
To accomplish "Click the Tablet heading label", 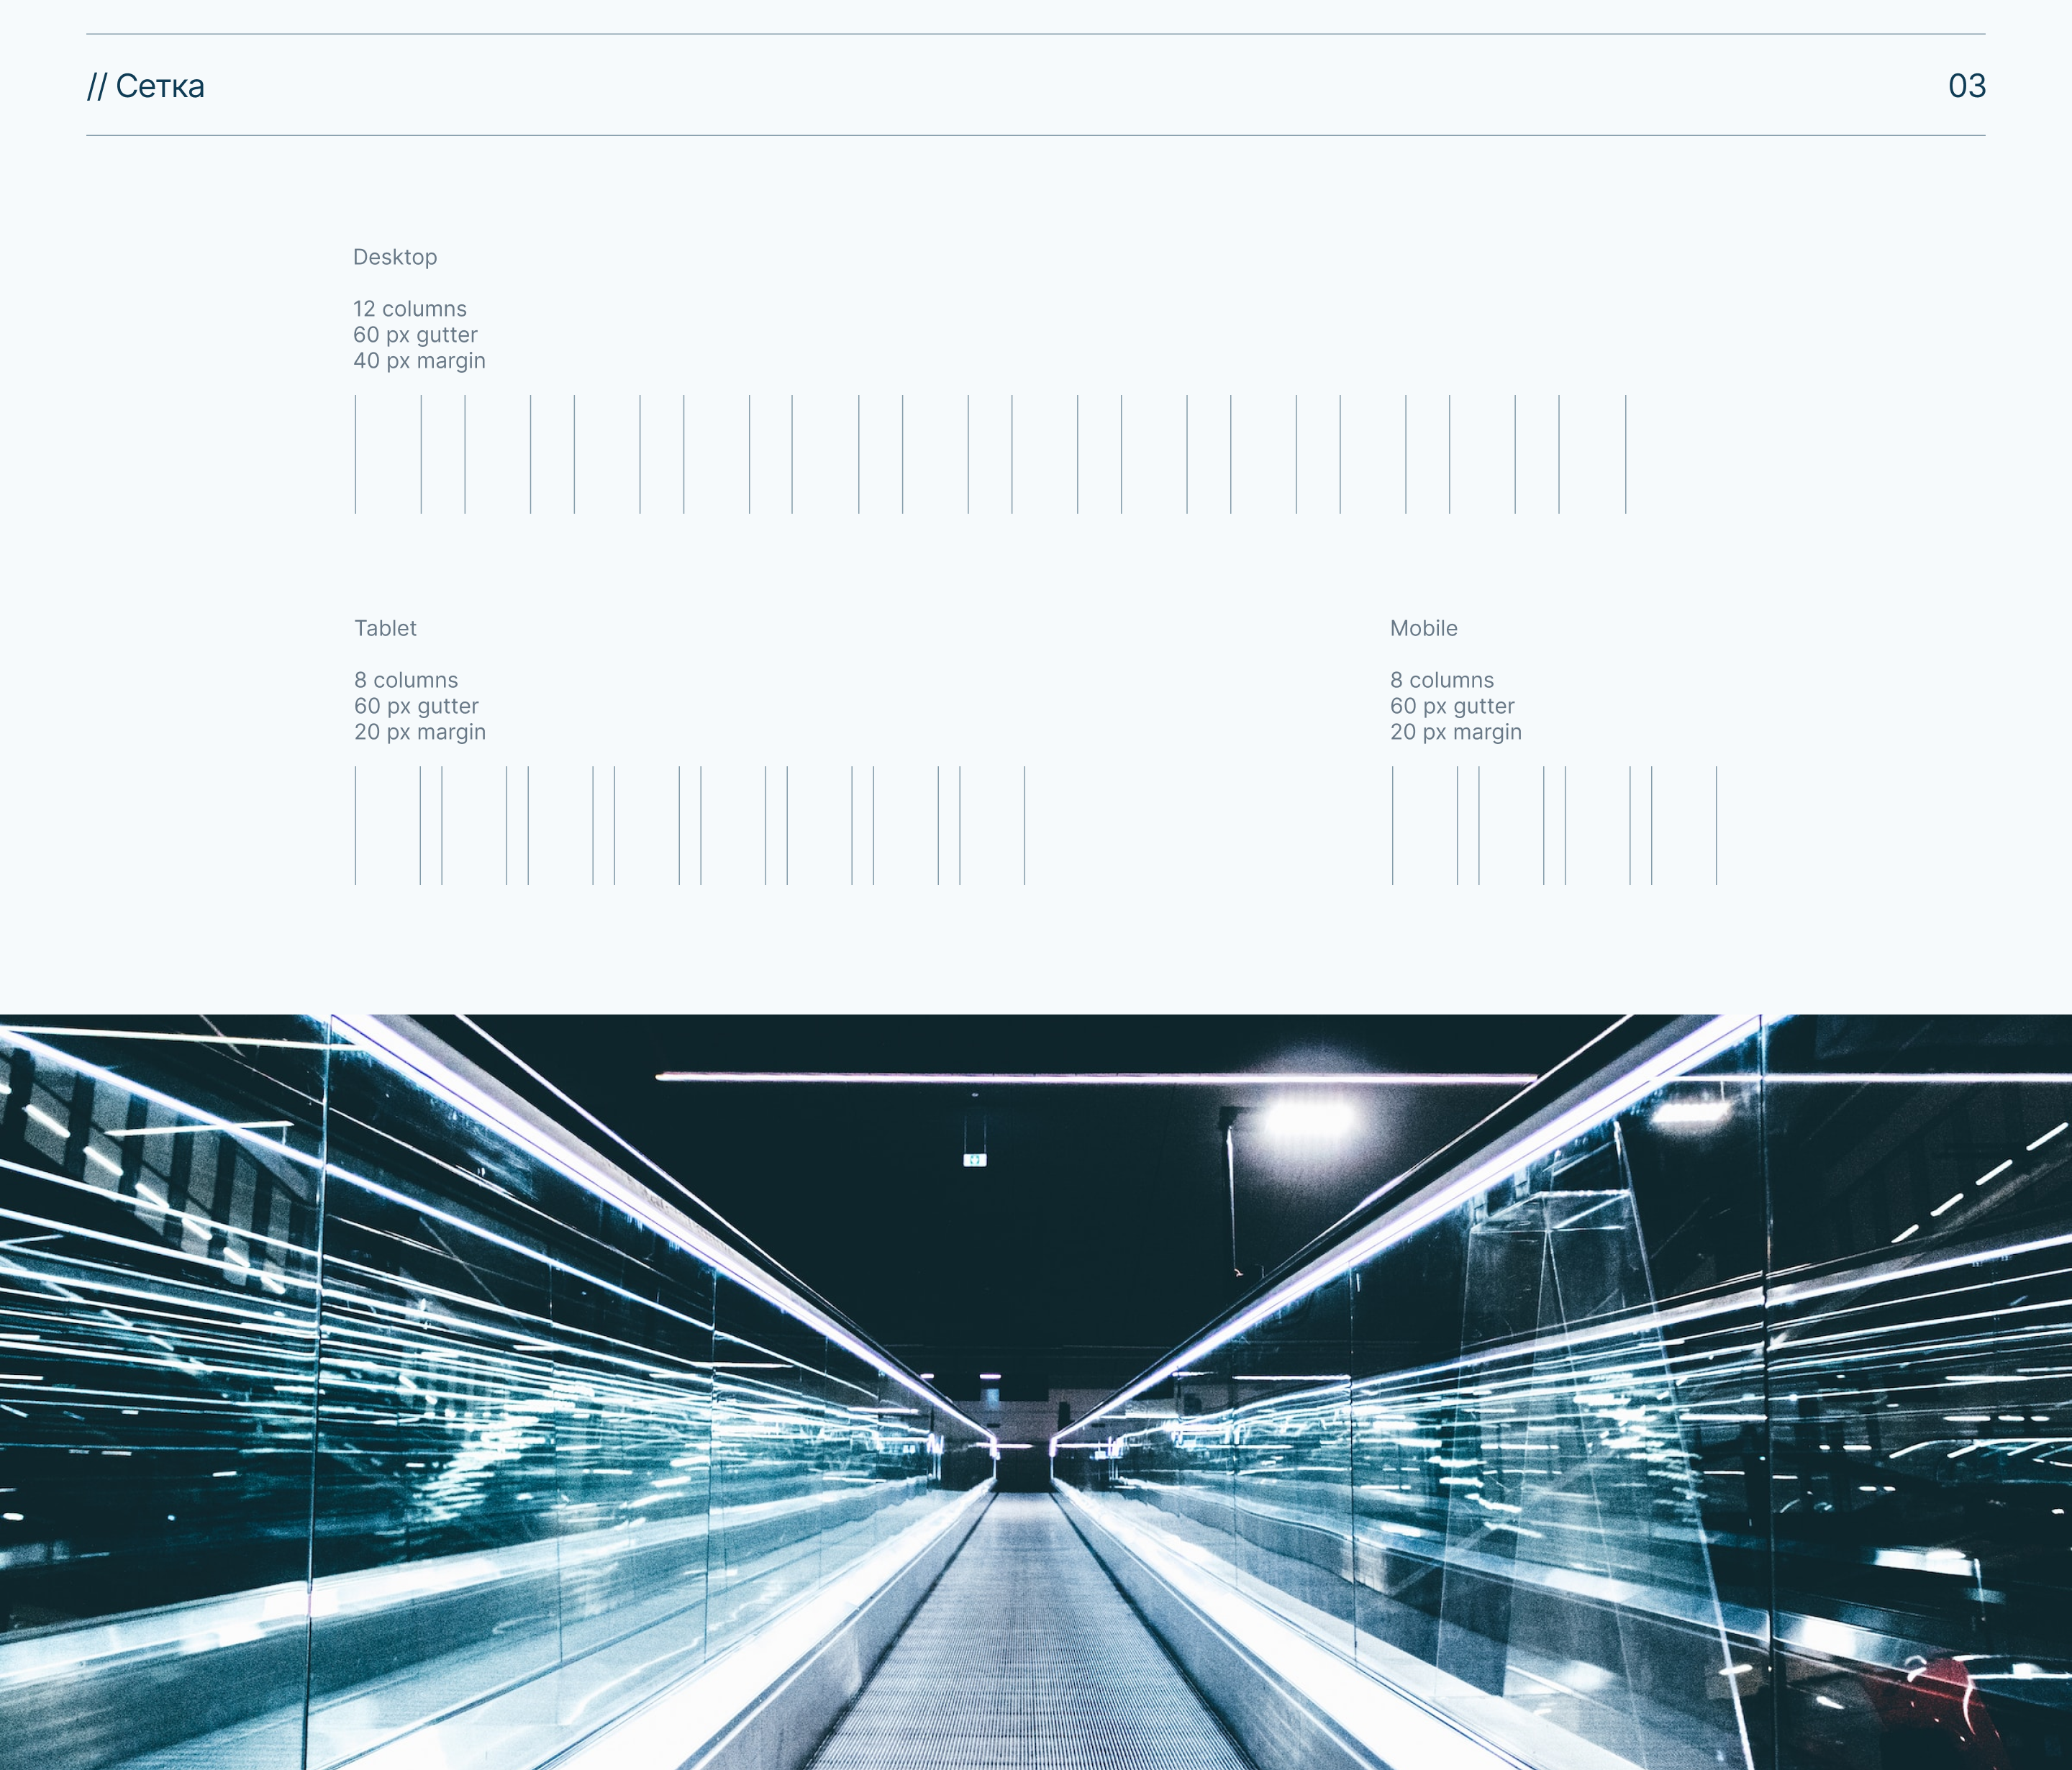I will click(x=385, y=628).
